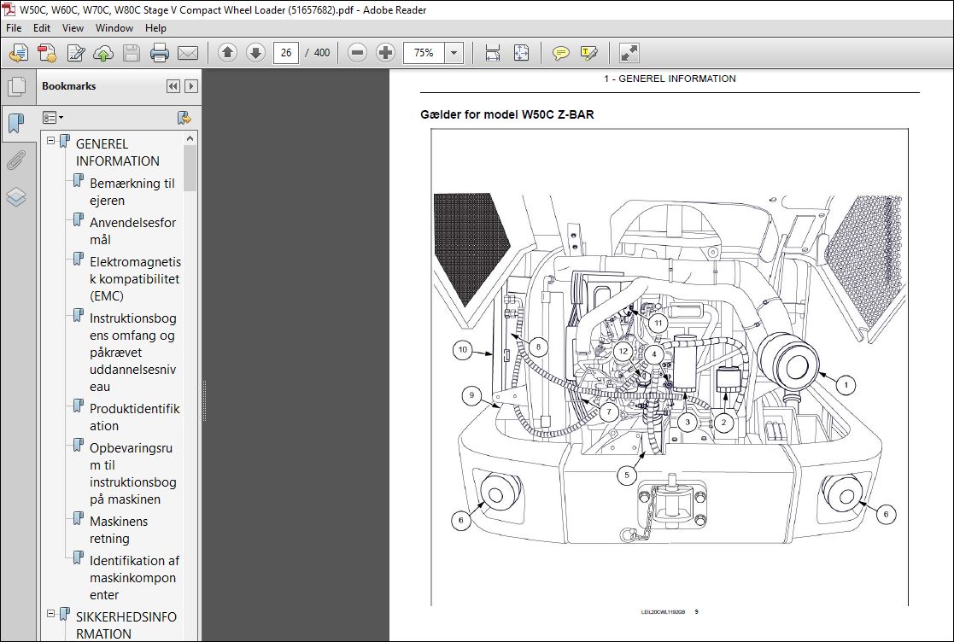Collapse the Bookmarks panel with double-arrow button
Screen dimensions: 954x642
(x=173, y=86)
